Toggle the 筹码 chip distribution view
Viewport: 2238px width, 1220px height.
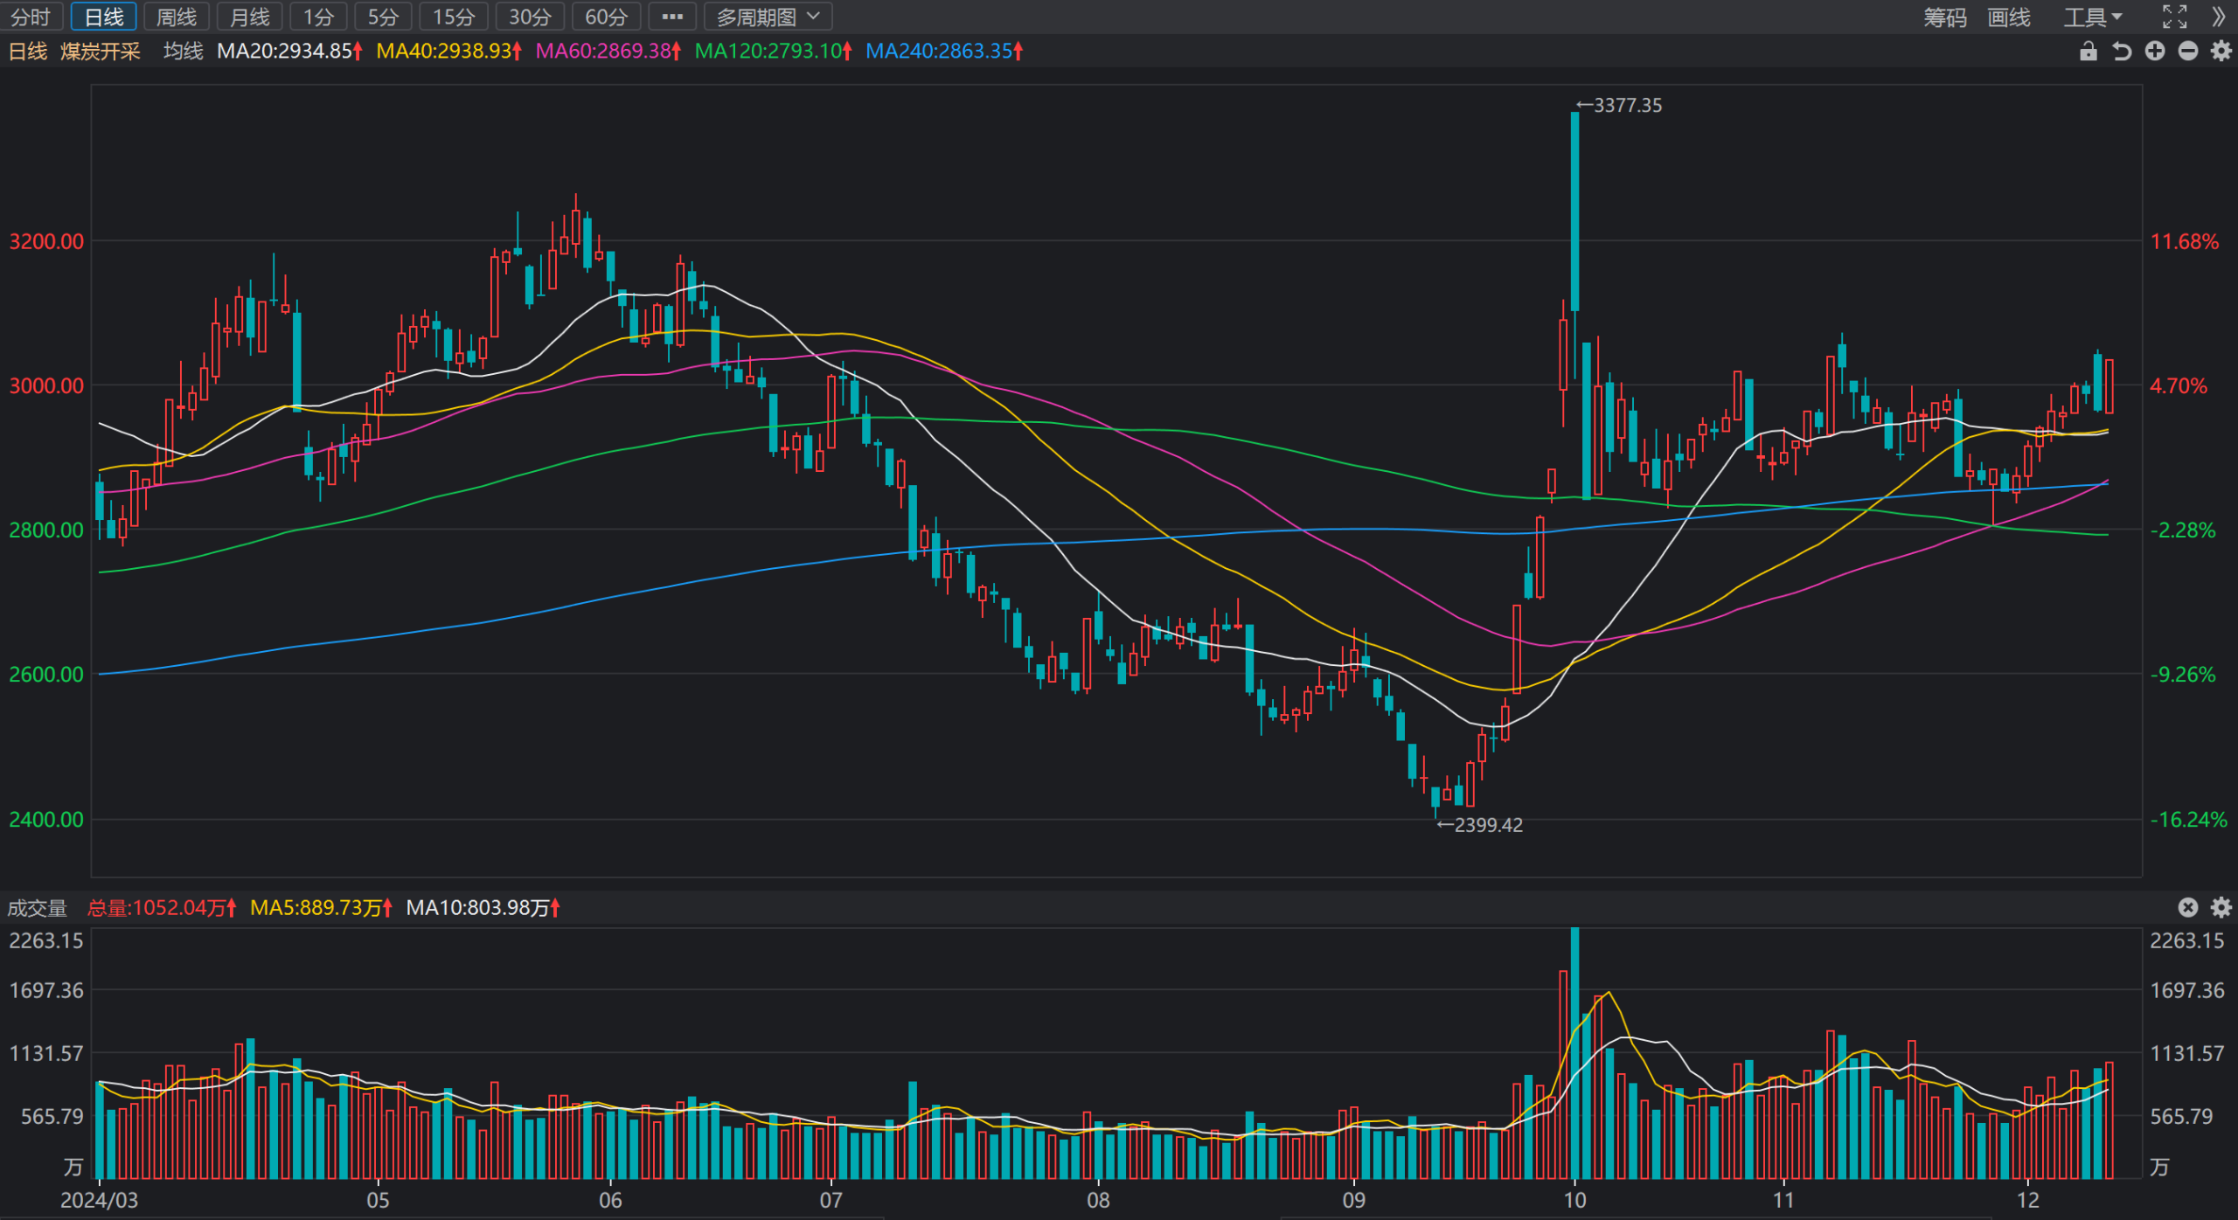pos(1945,17)
